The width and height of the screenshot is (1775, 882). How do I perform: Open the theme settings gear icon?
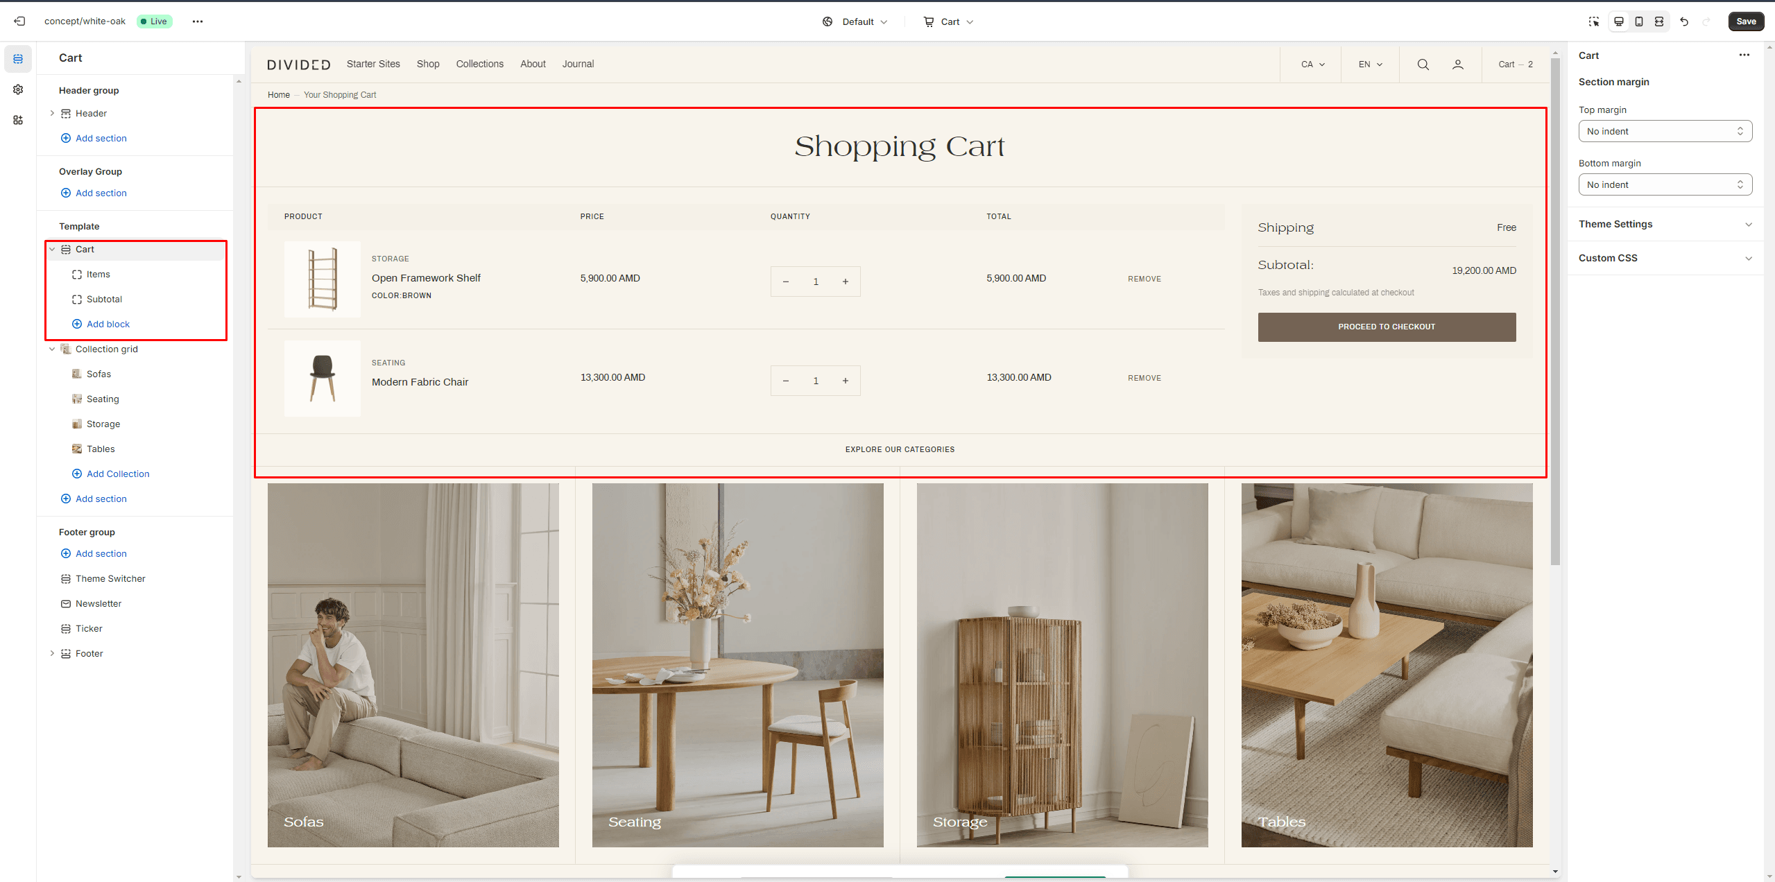pos(18,89)
